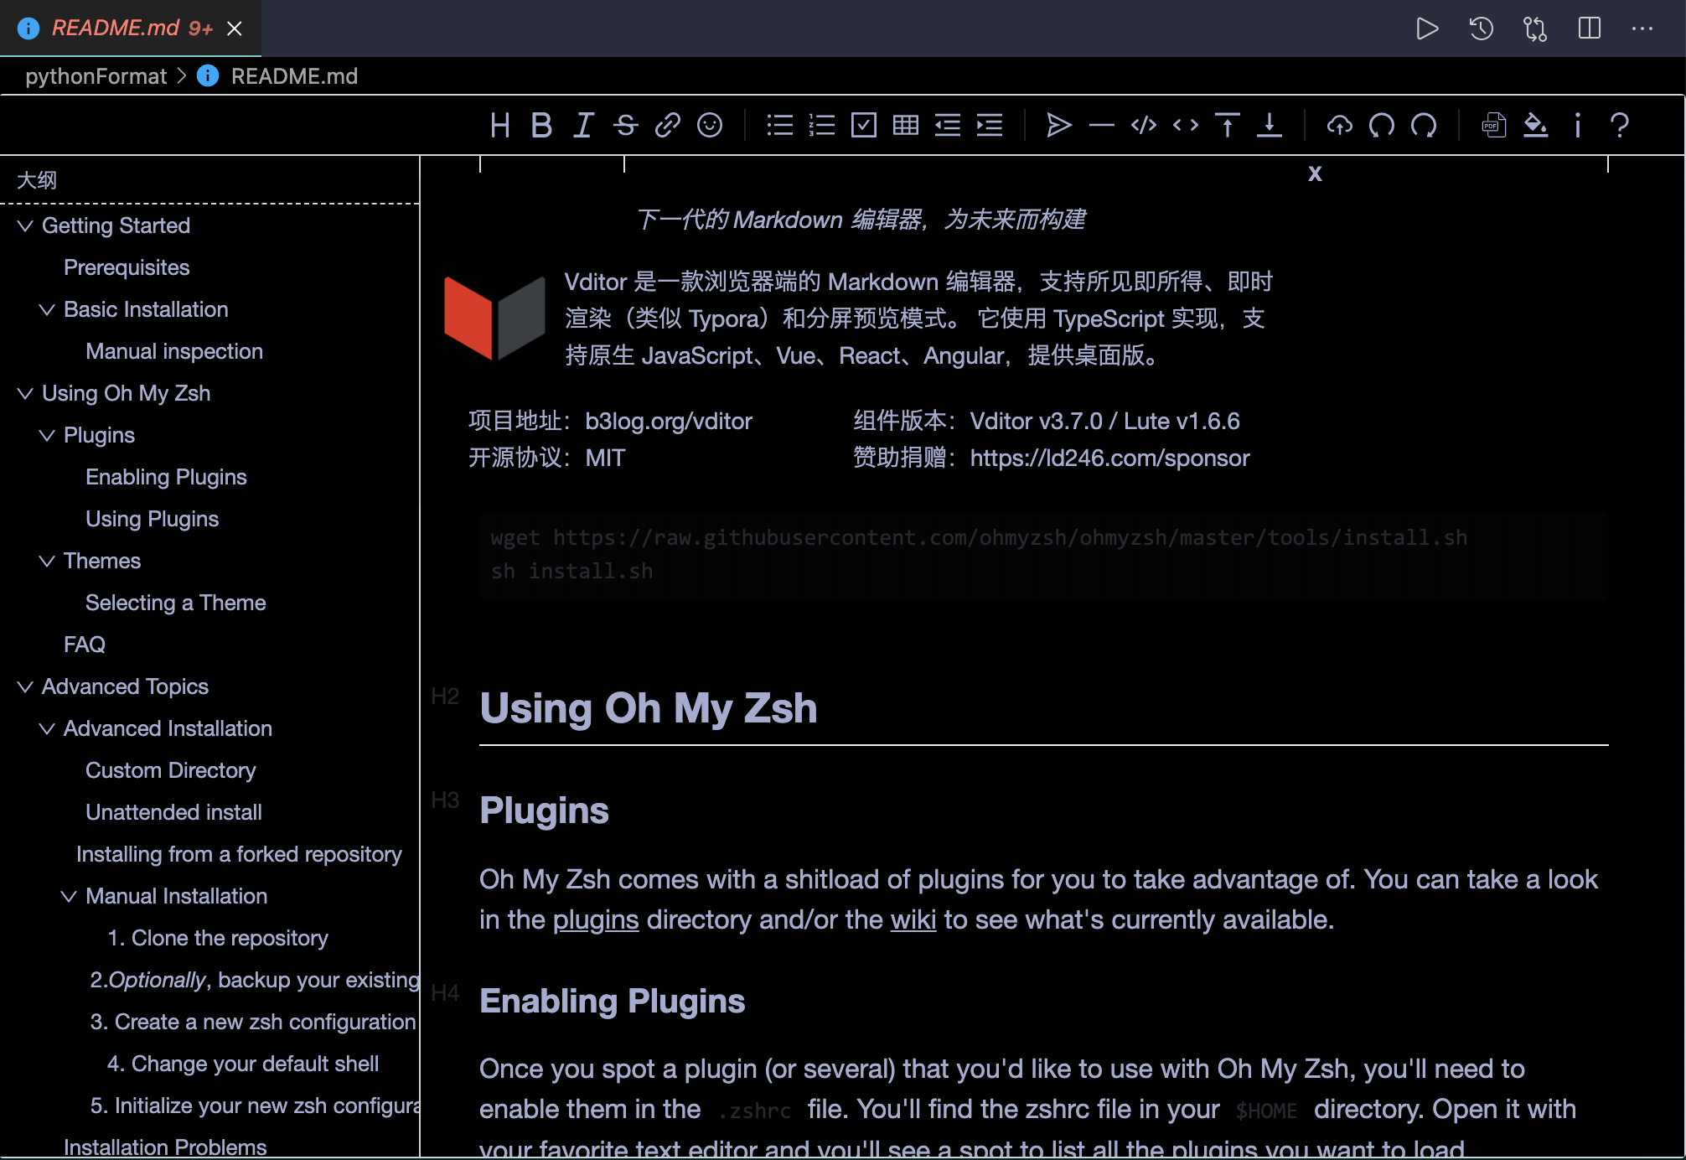Open the plugins directory link
1686x1160 pixels.
pos(595,919)
